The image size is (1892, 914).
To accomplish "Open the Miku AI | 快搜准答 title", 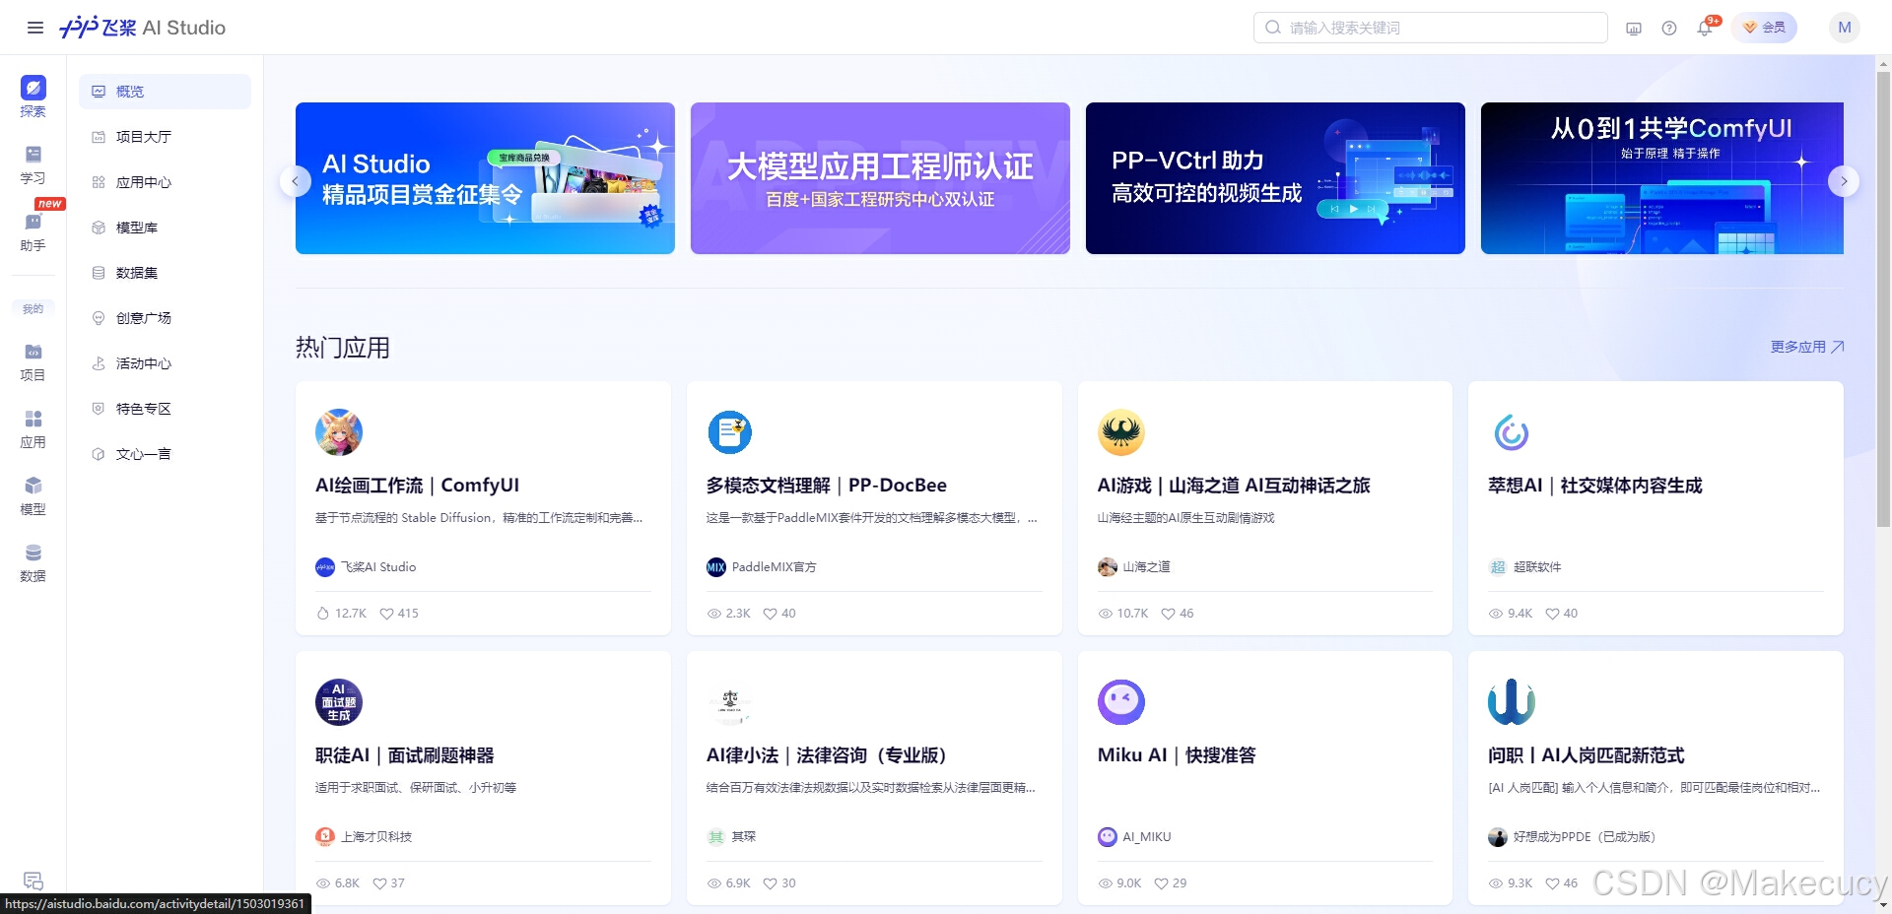I will point(1177,755).
